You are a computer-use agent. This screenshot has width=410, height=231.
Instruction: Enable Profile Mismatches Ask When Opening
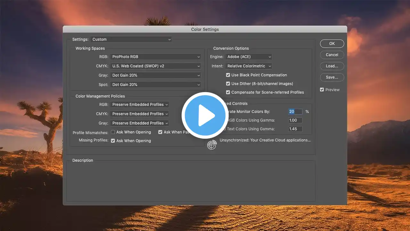click(113, 132)
